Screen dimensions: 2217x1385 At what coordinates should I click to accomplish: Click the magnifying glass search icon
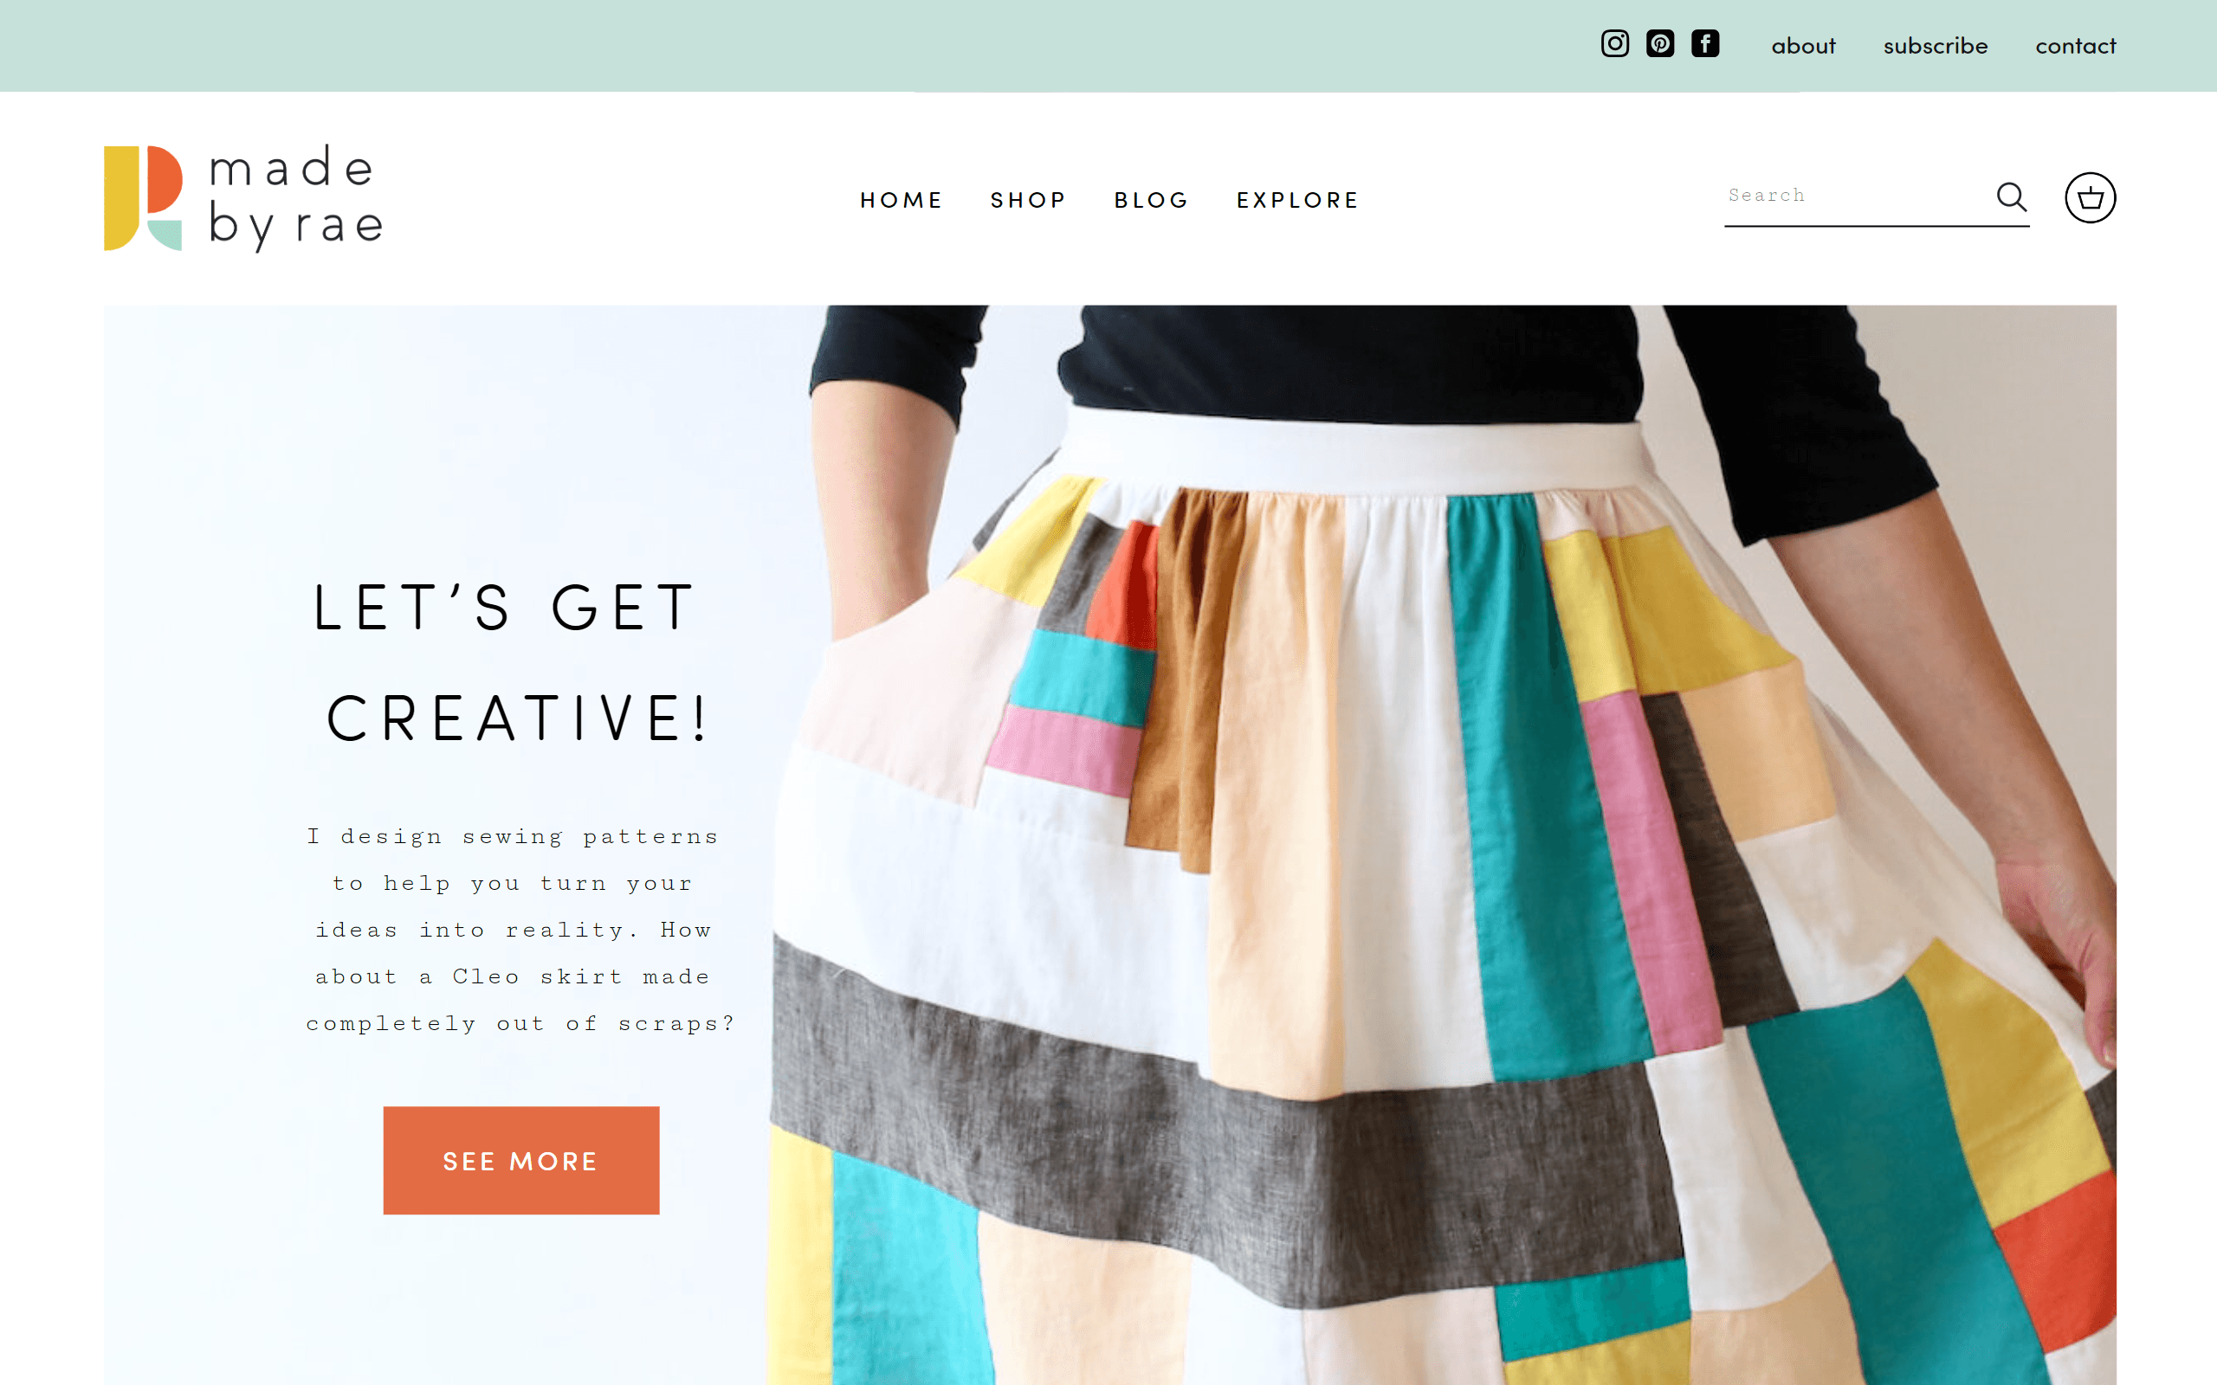(x=2011, y=197)
